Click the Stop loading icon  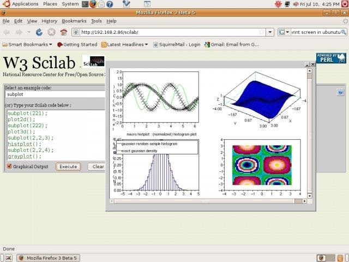(51, 32)
